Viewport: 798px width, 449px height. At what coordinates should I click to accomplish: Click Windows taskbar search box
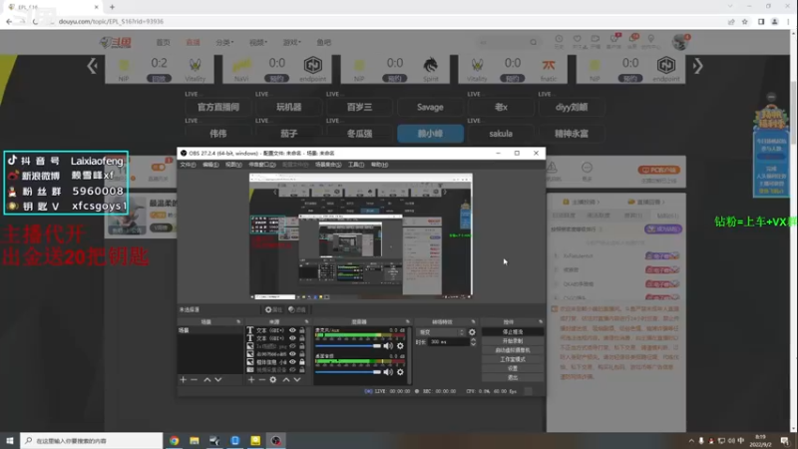[92, 441]
